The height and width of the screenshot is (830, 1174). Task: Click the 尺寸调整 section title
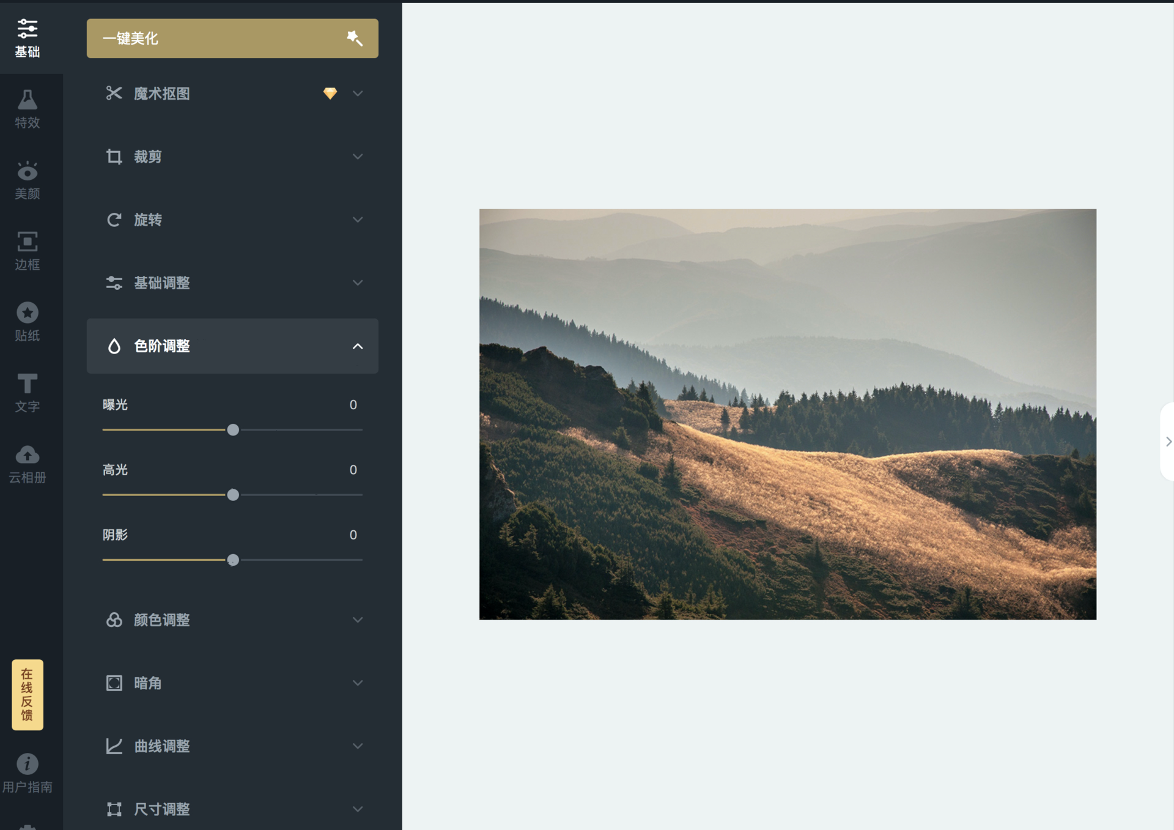pyautogui.click(x=162, y=809)
